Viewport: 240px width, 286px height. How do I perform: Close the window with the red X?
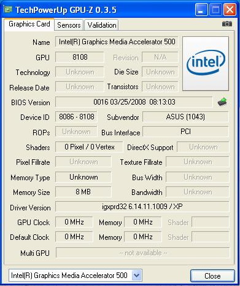(x=230, y=10)
